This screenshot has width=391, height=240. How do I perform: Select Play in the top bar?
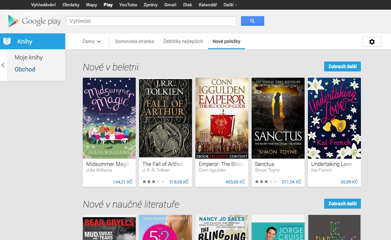(x=108, y=5)
